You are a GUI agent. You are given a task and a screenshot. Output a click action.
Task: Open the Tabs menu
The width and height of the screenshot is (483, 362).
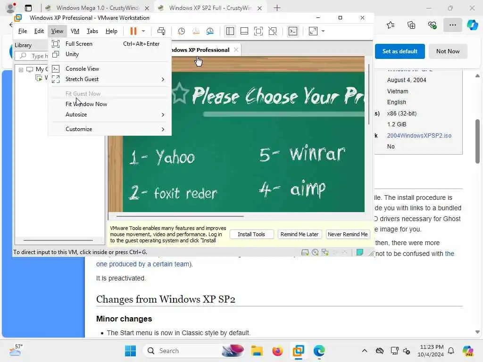click(x=92, y=31)
